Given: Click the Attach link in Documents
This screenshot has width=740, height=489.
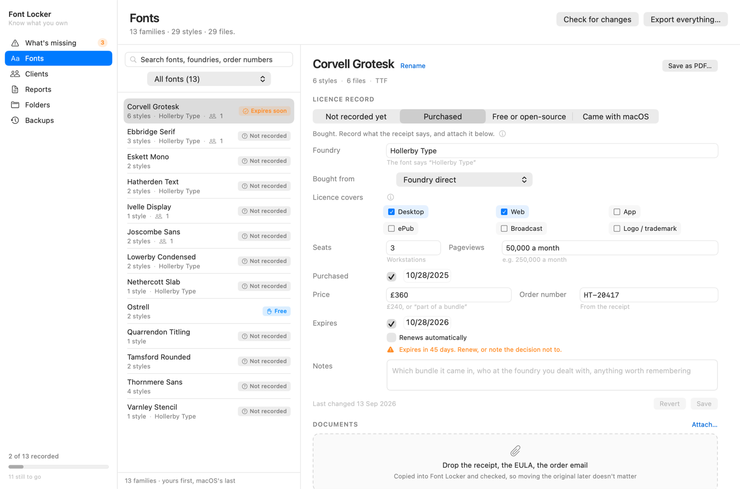Looking at the screenshot, I should [704, 425].
